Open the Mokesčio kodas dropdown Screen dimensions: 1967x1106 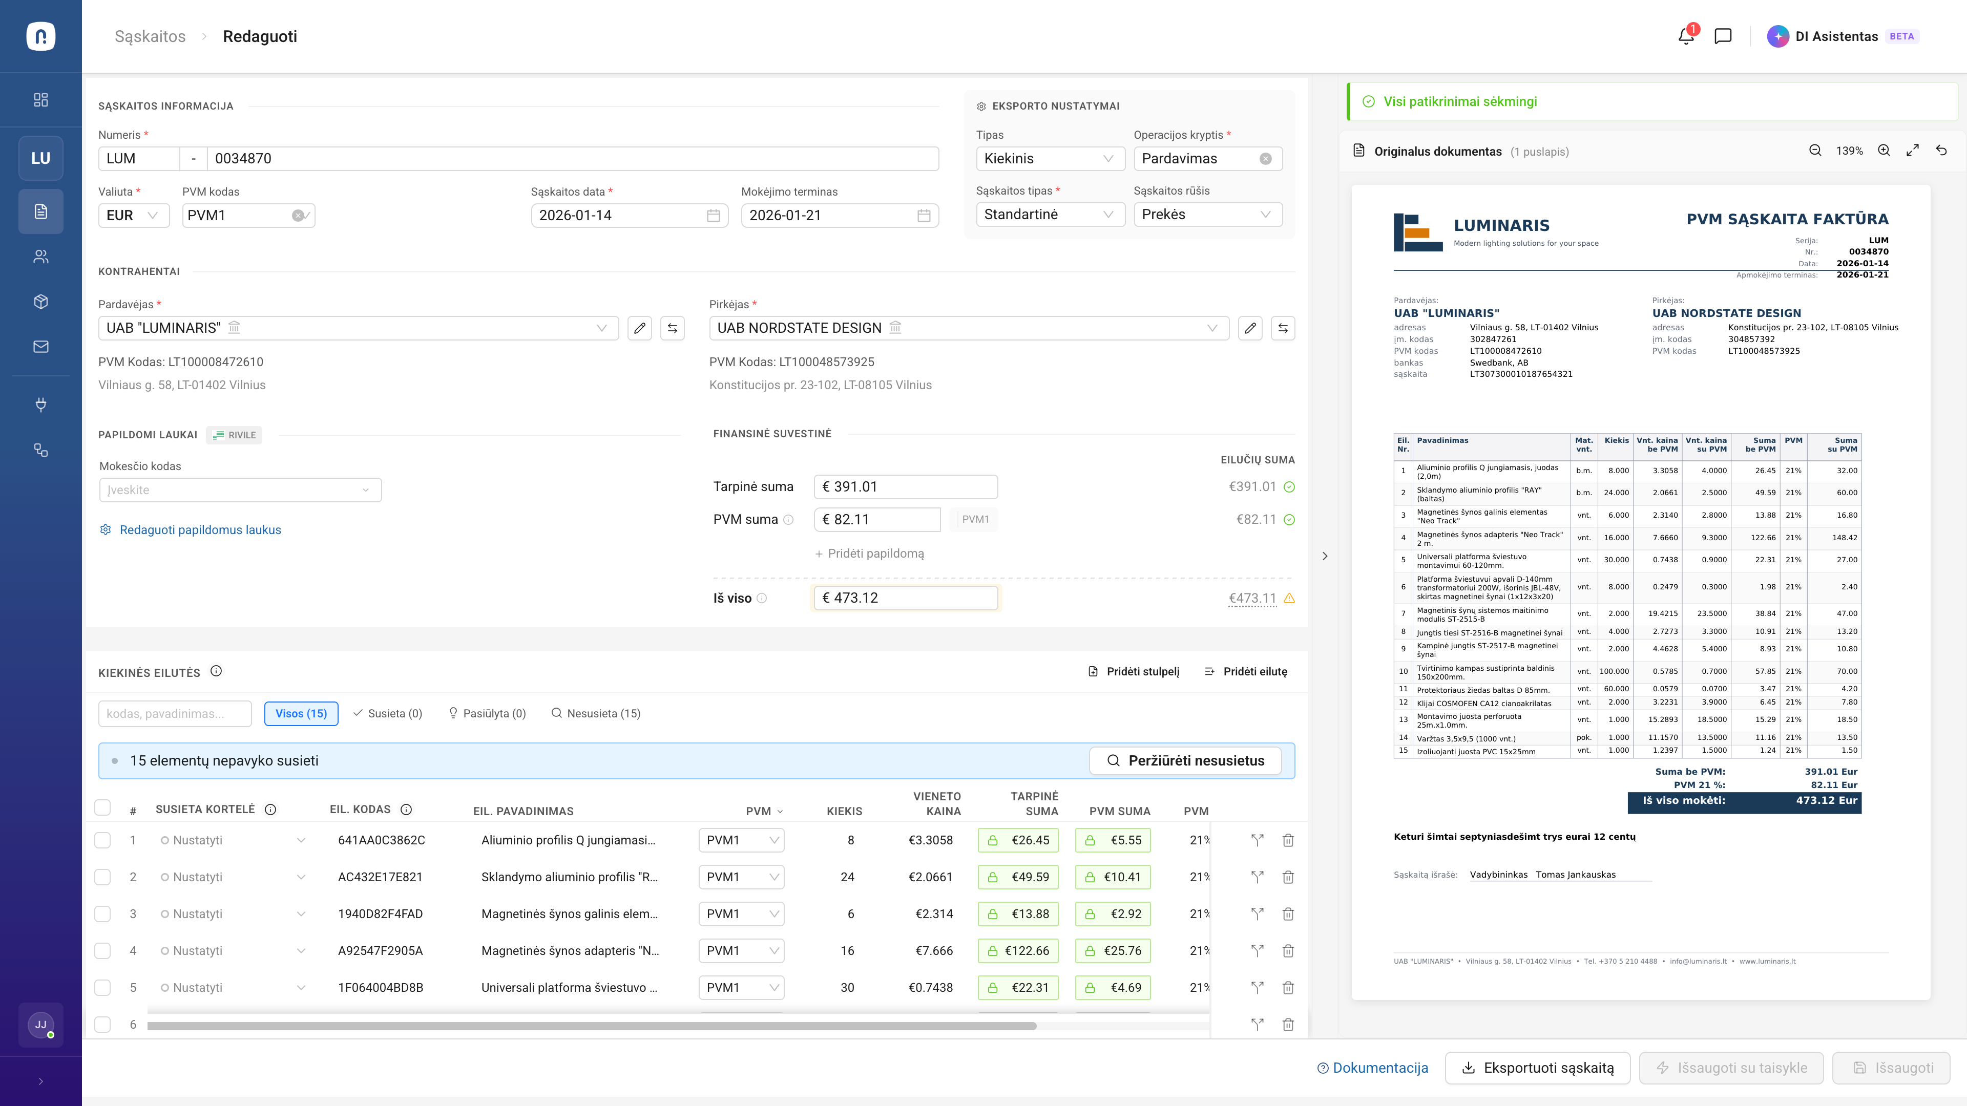click(x=241, y=490)
